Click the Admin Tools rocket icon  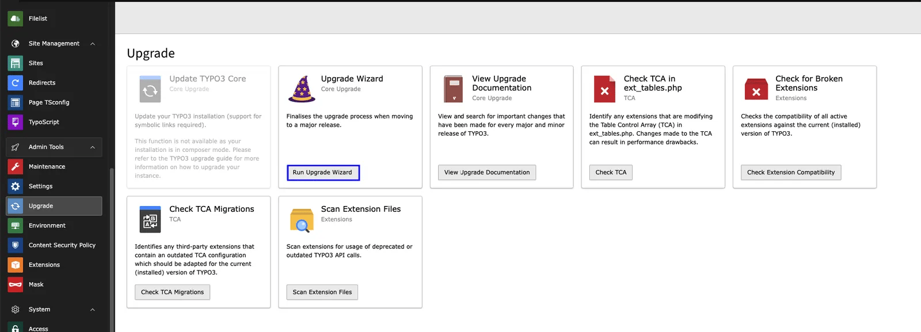[x=16, y=147]
